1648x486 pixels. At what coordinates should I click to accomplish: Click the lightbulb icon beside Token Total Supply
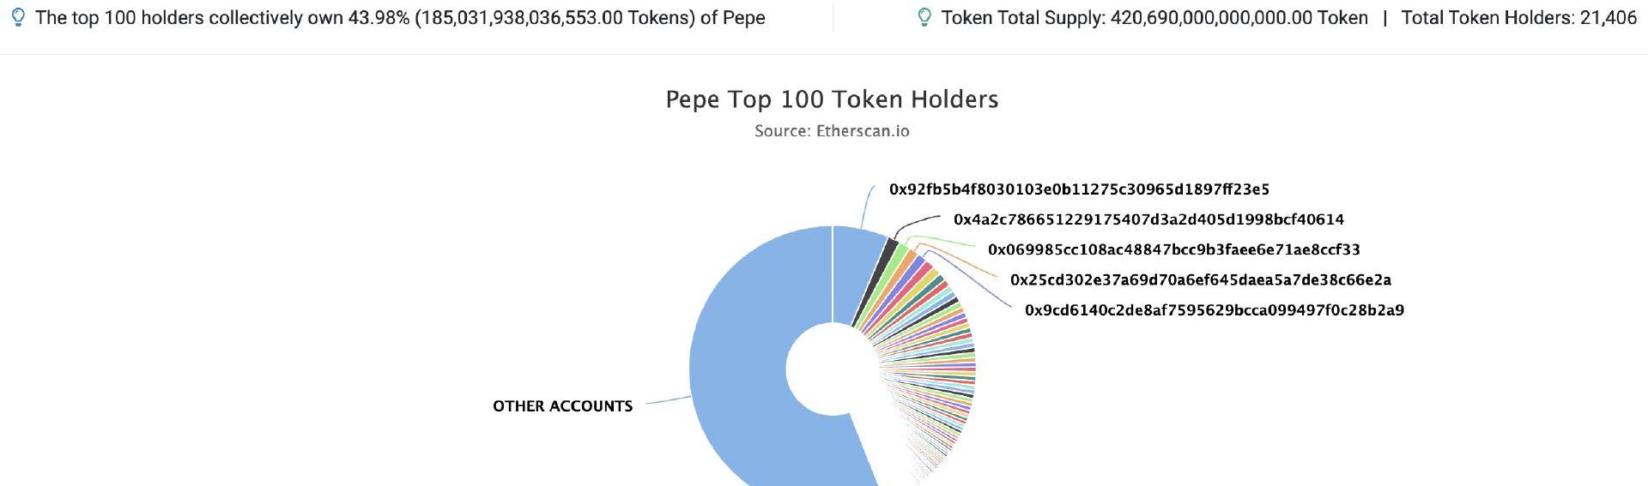click(924, 17)
